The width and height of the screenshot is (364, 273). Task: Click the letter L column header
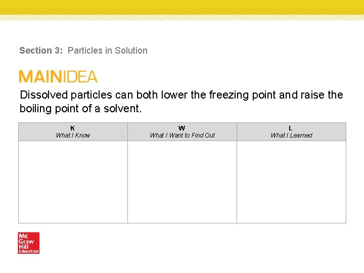(x=291, y=128)
